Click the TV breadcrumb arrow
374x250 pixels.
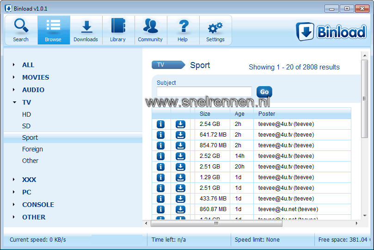[168, 65]
